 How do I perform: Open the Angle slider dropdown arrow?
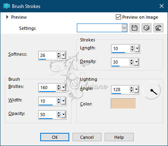(x=136, y=90)
